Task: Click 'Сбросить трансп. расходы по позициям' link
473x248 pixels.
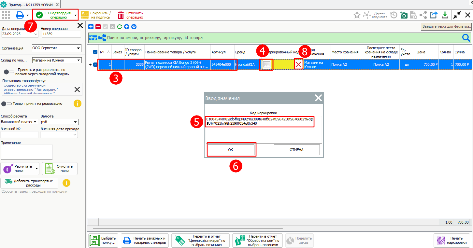Action: tap(34, 191)
